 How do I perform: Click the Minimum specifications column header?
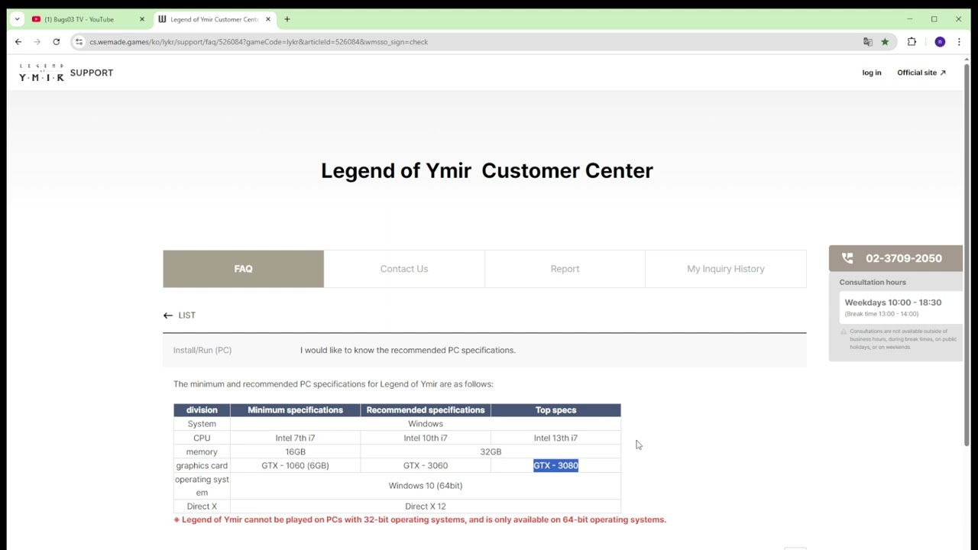pos(295,410)
